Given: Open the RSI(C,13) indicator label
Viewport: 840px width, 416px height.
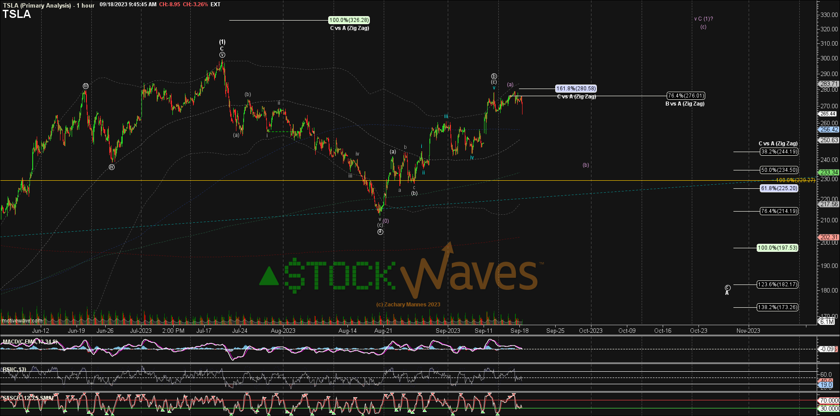Looking at the screenshot, I should pyautogui.click(x=14, y=369).
